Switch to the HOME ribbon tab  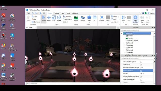coord(50,13)
